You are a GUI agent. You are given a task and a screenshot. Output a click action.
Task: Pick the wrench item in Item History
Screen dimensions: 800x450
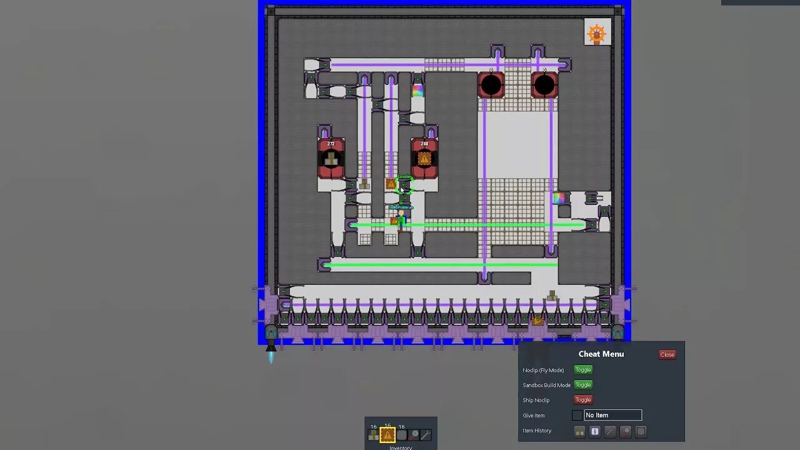click(610, 431)
